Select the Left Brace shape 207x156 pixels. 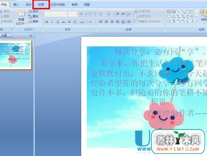(188, 21)
